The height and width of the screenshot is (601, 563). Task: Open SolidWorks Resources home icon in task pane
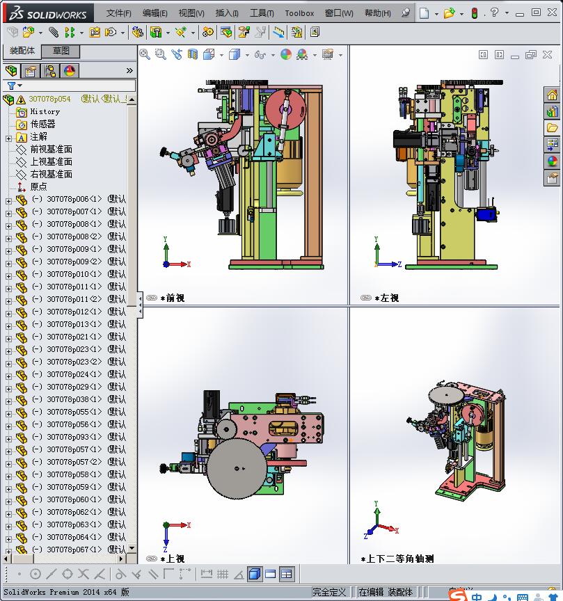552,95
